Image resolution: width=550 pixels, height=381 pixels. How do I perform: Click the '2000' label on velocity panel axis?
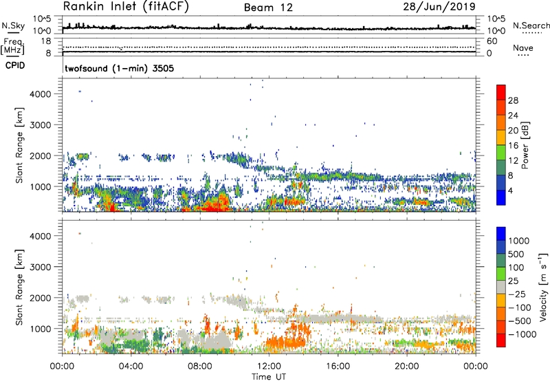[x=41, y=298]
